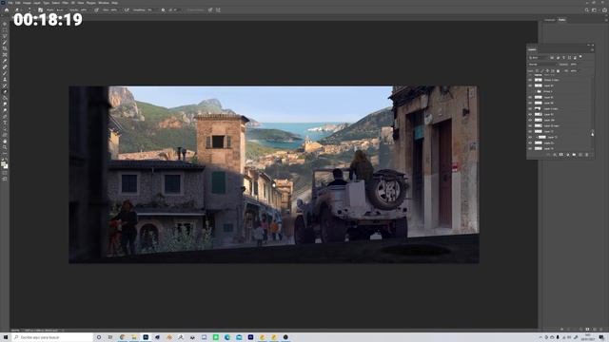Toggle Quick Mask mode in the toolbar
Image resolution: width=609 pixels, height=342 pixels.
point(5,173)
